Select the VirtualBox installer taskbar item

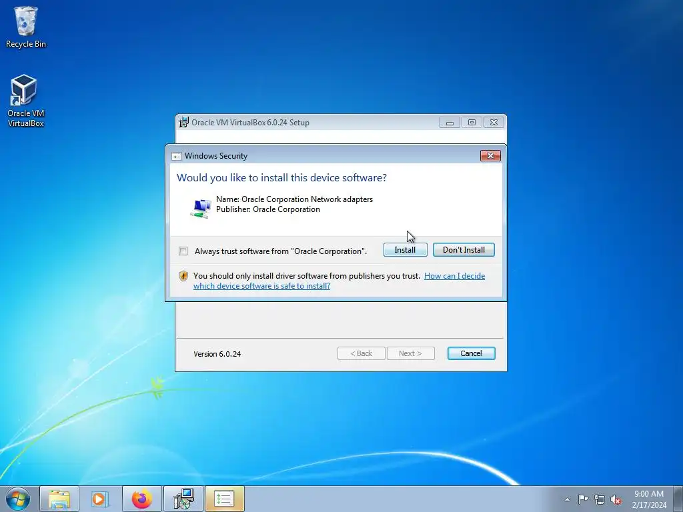point(183,499)
